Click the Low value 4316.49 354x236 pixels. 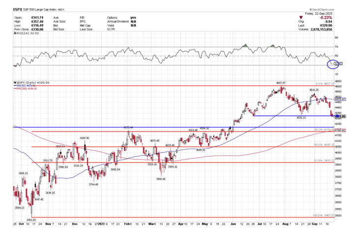tap(37, 26)
